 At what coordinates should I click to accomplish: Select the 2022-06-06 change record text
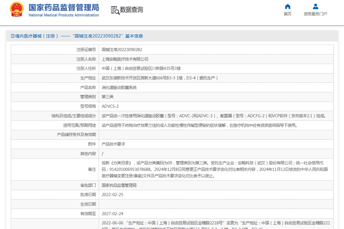[x=216, y=225]
